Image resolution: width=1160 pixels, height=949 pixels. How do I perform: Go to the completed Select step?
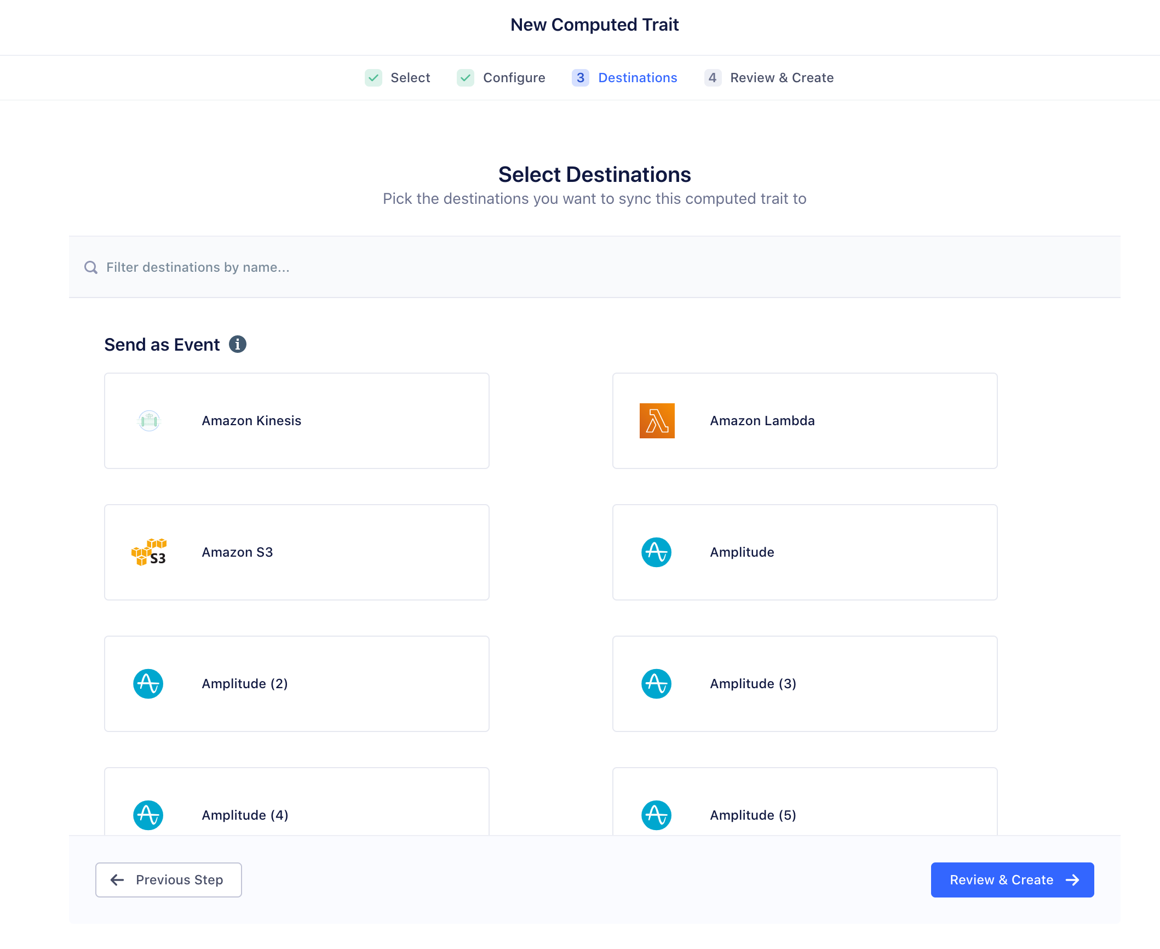(x=398, y=78)
